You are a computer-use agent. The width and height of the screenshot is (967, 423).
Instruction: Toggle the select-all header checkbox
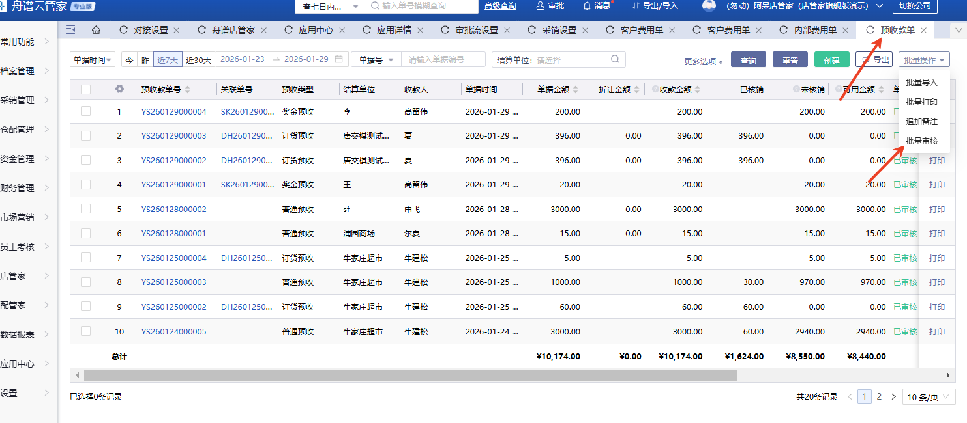pyautogui.click(x=86, y=89)
